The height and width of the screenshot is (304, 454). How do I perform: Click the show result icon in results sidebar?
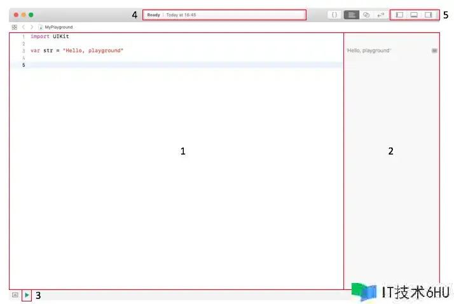(434, 50)
